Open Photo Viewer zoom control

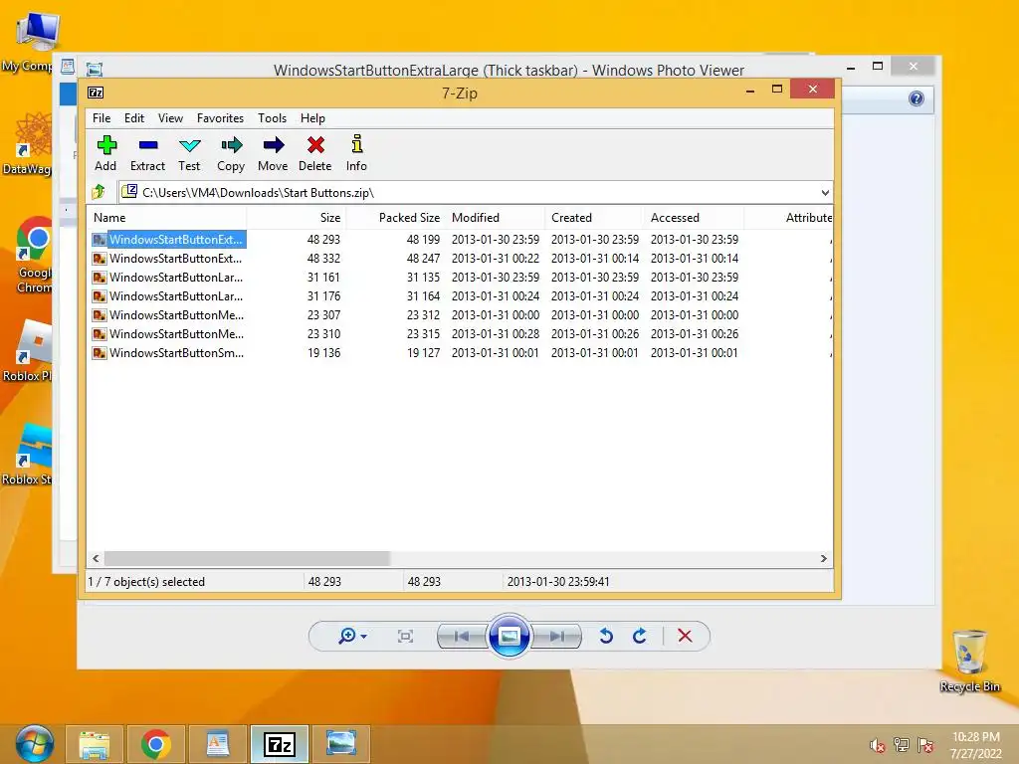(x=352, y=636)
